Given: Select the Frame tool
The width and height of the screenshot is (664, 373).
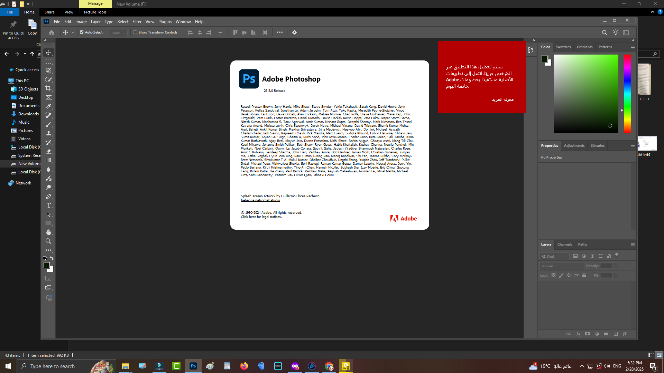Looking at the screenshot, I should tap(48, 97).
